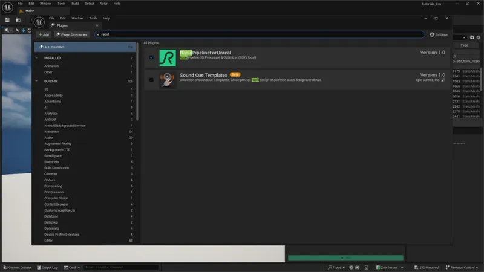Open Help menu in Plugins window

pos(106,18)
